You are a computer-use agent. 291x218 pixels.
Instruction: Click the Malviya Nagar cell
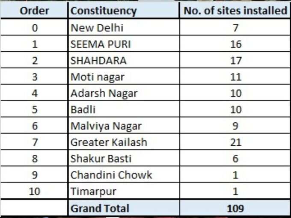pos(124,126)
